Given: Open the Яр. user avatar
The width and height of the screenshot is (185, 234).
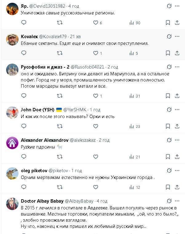Looking at the screenshot, I should tap(12, 9).
